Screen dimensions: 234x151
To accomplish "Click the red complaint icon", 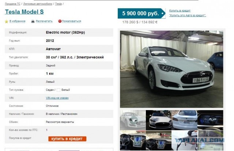I will [60, 21].
